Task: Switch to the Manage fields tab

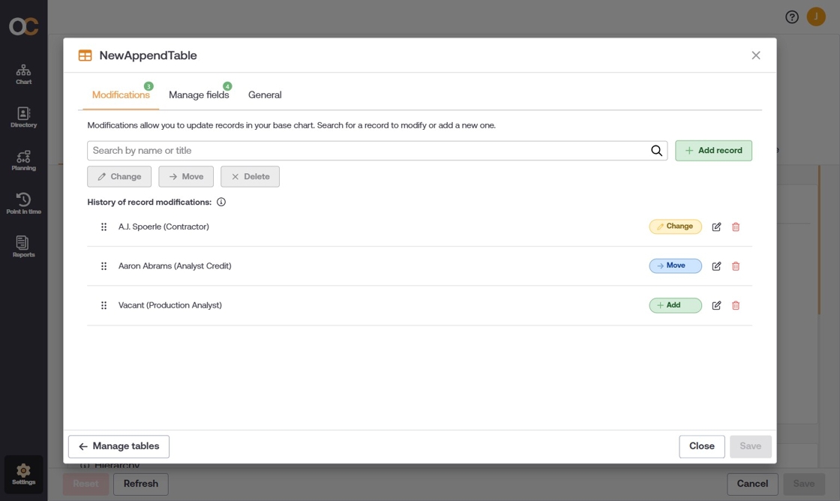Action: (199, 94)
